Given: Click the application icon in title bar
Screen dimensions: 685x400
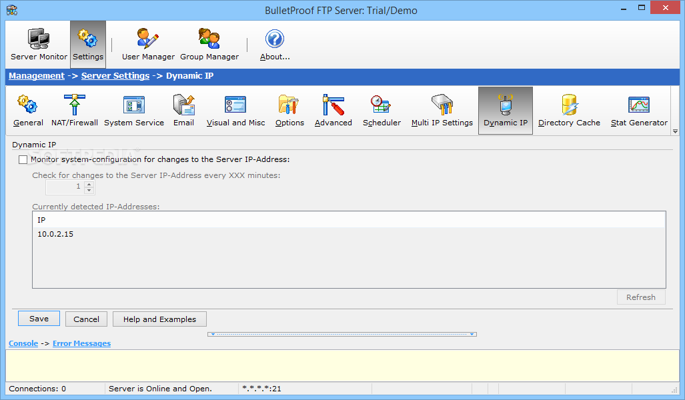Looking at the screenshot, I should click(12, 10).
